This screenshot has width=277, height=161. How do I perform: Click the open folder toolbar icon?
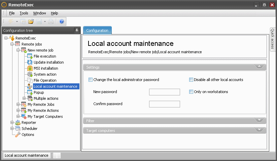31,21
